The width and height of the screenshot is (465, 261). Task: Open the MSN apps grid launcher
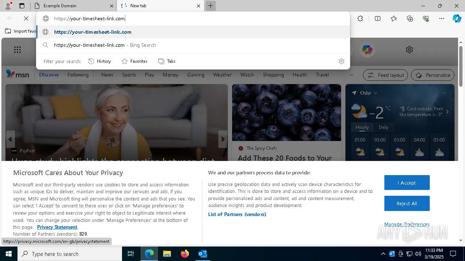click(17, 50)
